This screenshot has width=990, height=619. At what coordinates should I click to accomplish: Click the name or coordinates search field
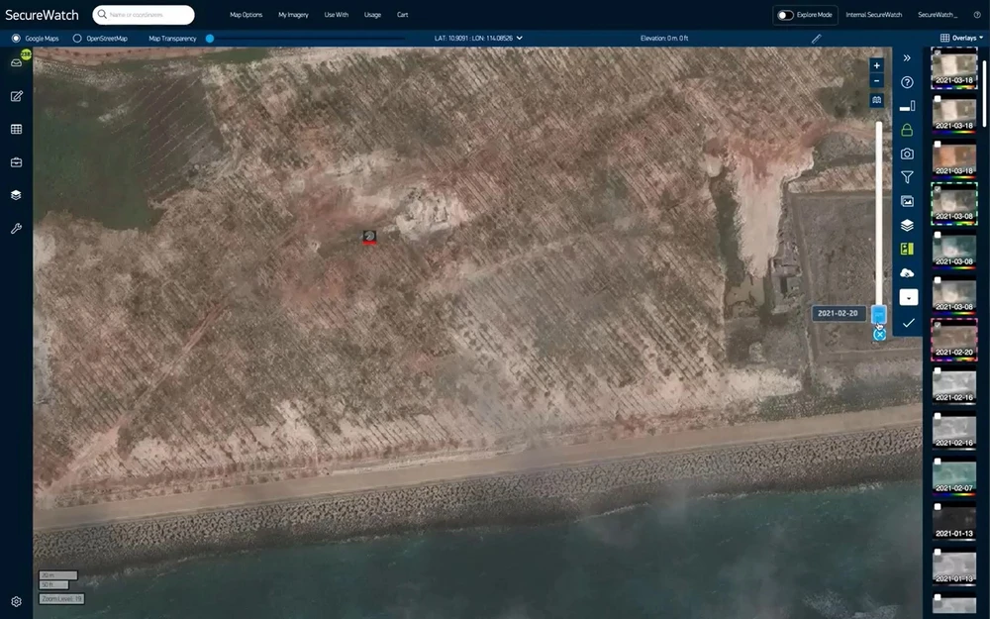click(x=144, y=15)
